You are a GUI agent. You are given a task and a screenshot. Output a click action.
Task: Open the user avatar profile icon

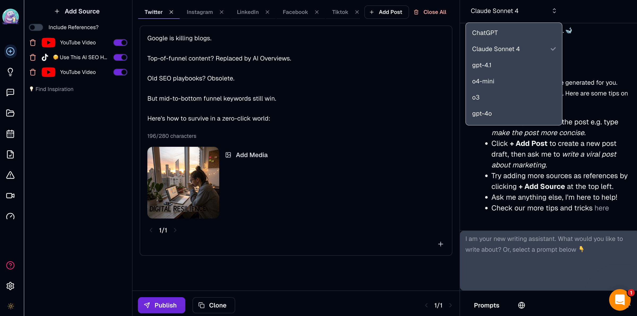10,16
